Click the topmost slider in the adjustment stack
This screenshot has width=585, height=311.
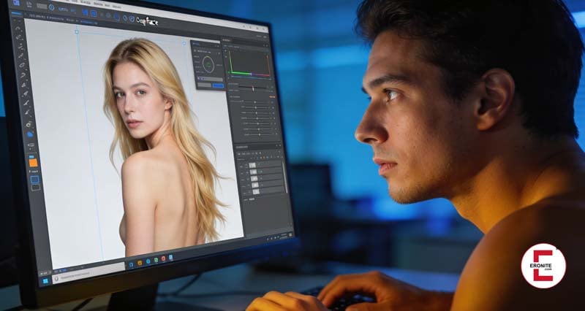[x=257, y=102]
